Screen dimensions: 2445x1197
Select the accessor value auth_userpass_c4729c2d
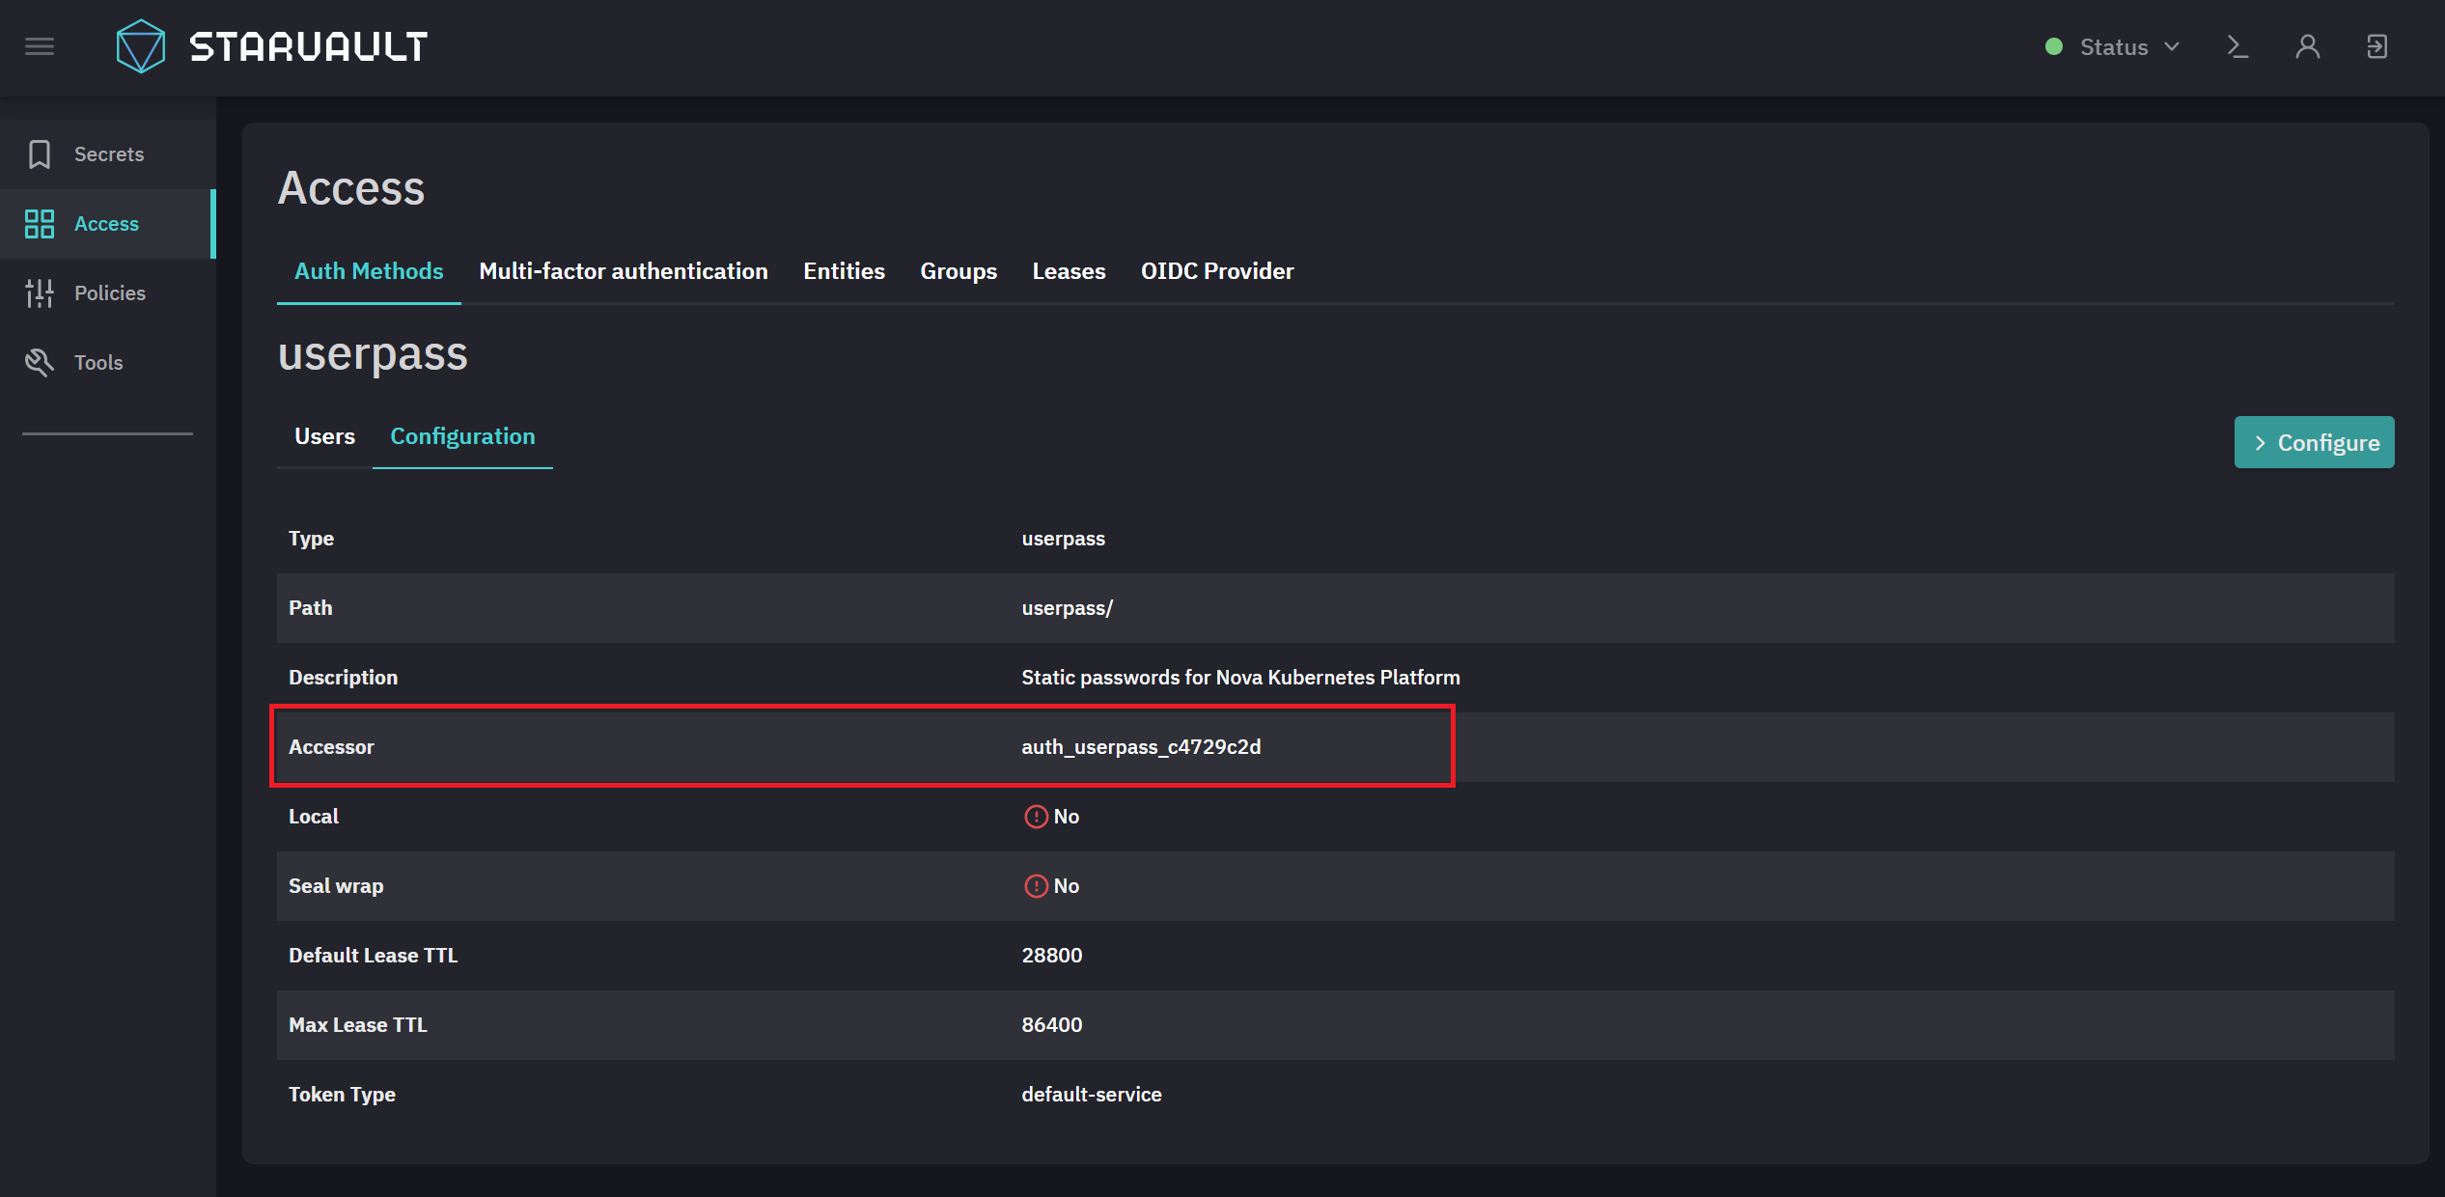pos(1141,747)
